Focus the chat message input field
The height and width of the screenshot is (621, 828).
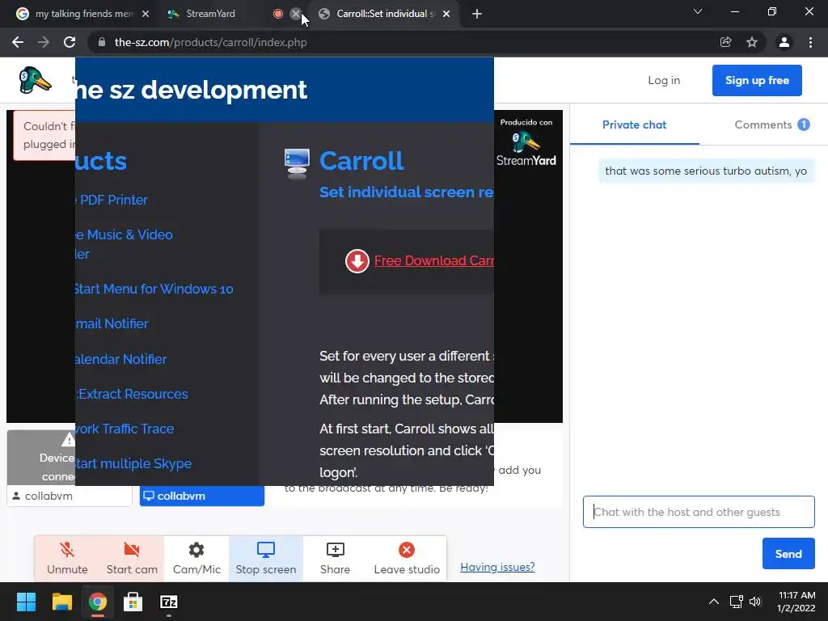[699, 512]
